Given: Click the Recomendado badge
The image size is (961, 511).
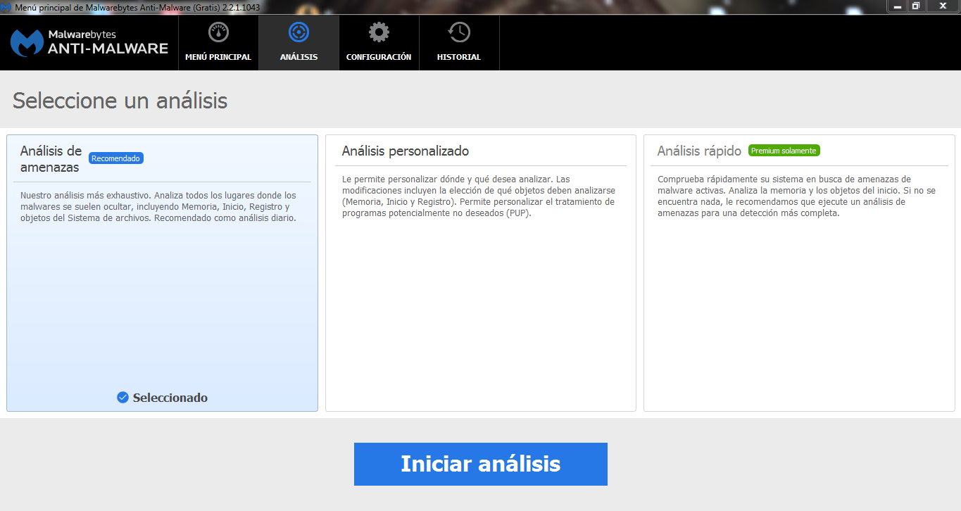Looking at the screenshot, I should 116,158.
